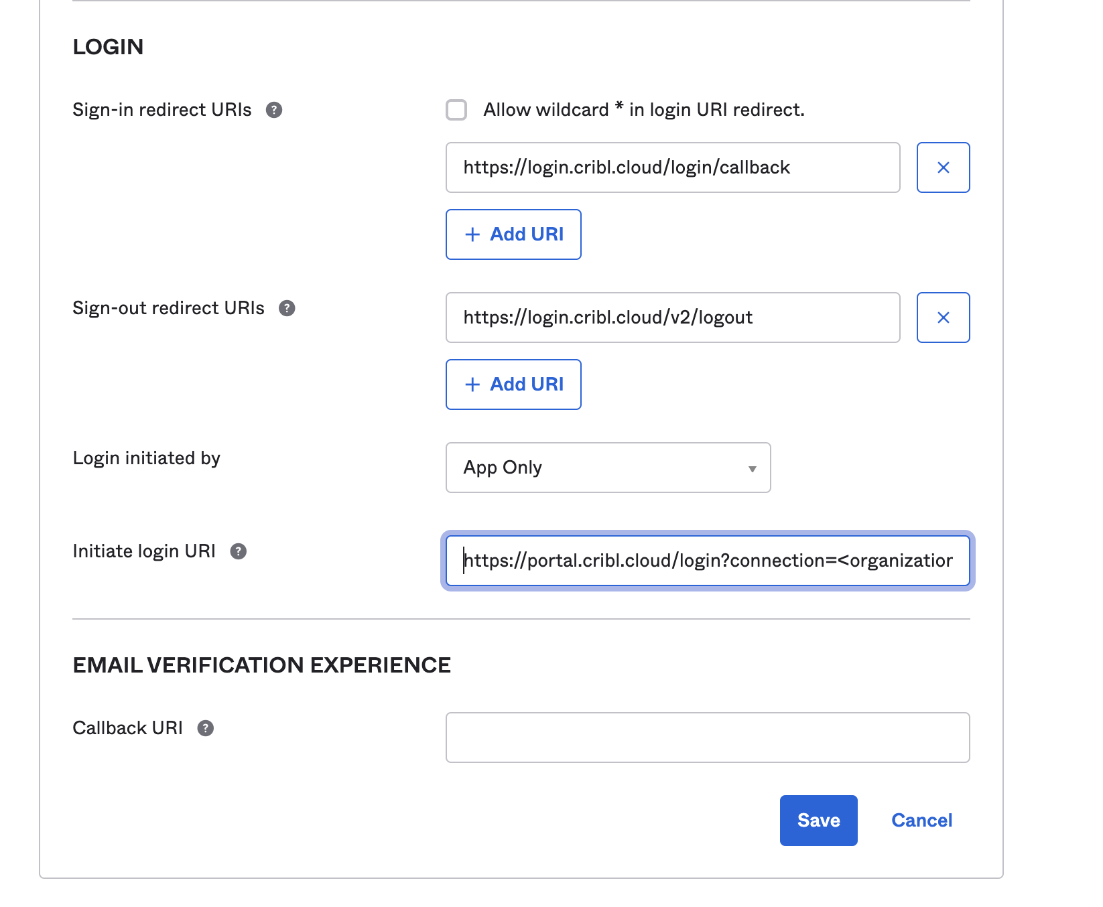Open help tooltip for Sign-in redirect URIs
Screen dimensions: 1103x907
[275, 110]
